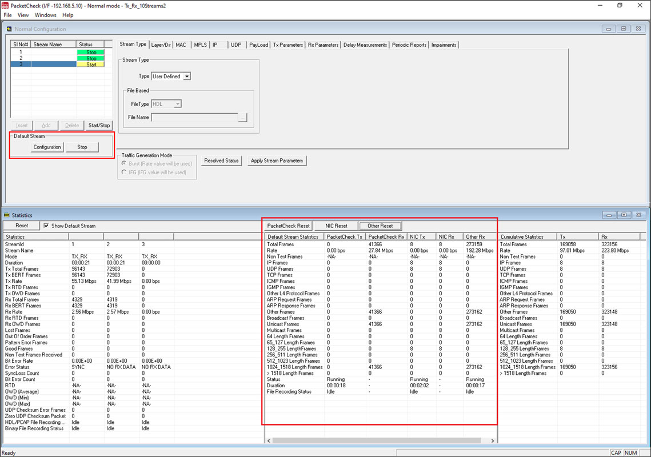This screenshot has width=651, height=457.
Task: Click the scrollbar right arrow in default statistics
Action: (x=493, y=440)
